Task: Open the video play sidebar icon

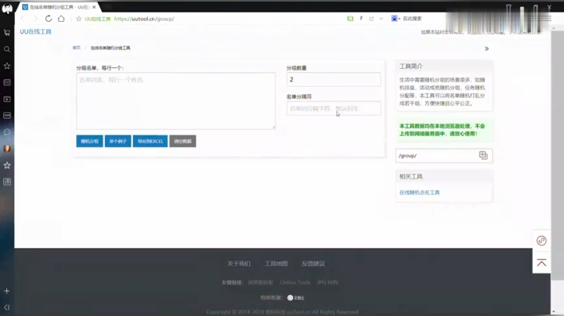Action: tap(7, 99)
